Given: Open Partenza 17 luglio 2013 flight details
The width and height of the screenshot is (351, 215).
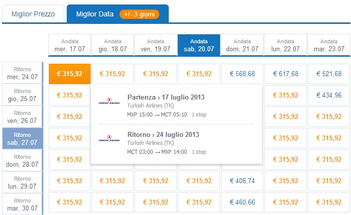Looking at the screenshot, I should coord(166,97).
